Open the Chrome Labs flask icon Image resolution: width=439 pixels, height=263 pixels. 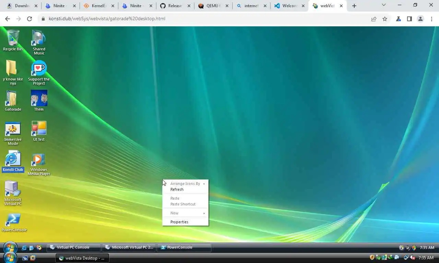point(399,19)
